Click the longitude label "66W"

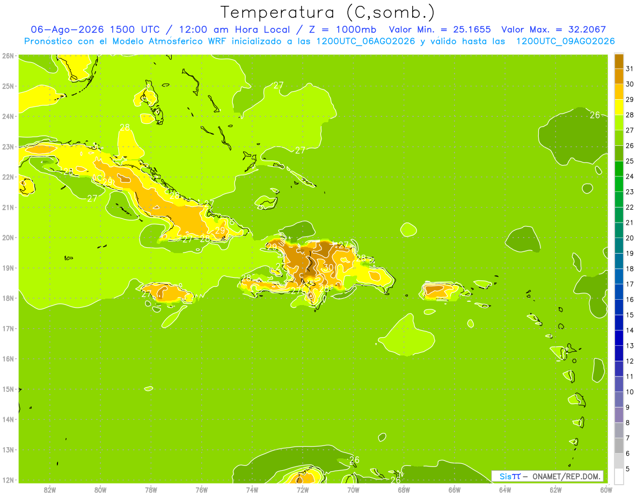[455, 489]
